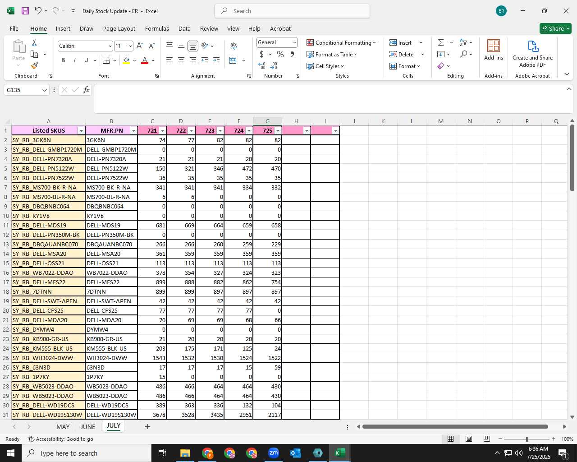Click the Orientation text angle icon
Screen dimensions: 577x462
(x=205, y=46)
